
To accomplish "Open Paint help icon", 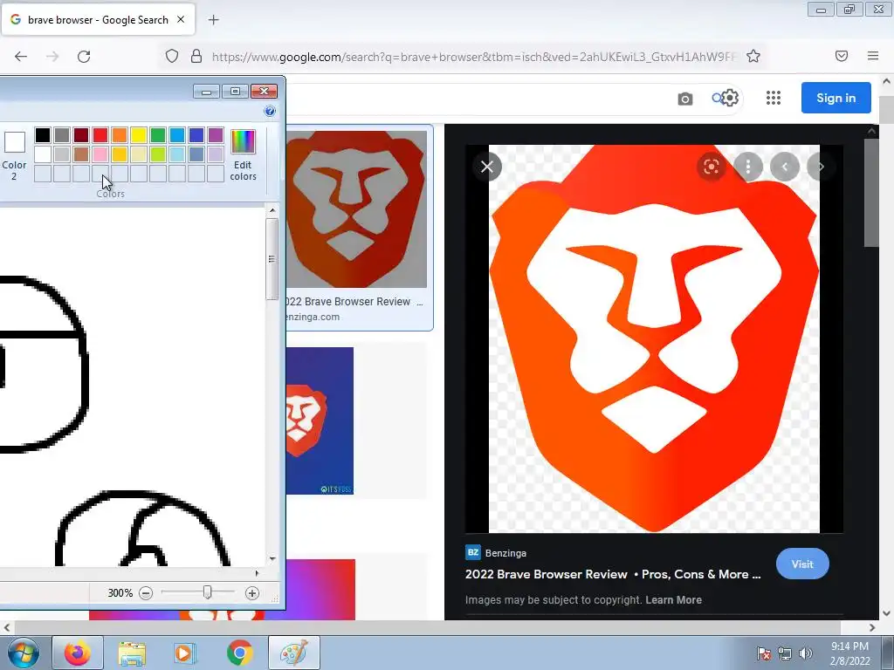I will pyautogui.click(x=270, y=111).
